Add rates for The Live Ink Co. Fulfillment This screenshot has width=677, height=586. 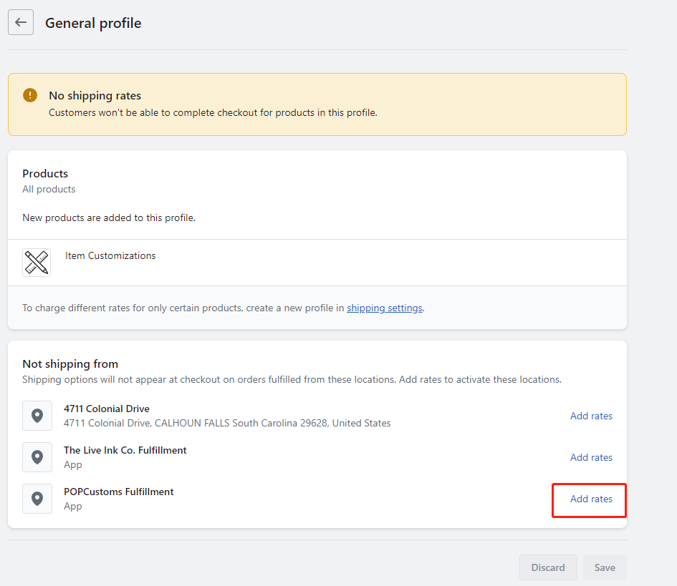[x=591, y=457]
